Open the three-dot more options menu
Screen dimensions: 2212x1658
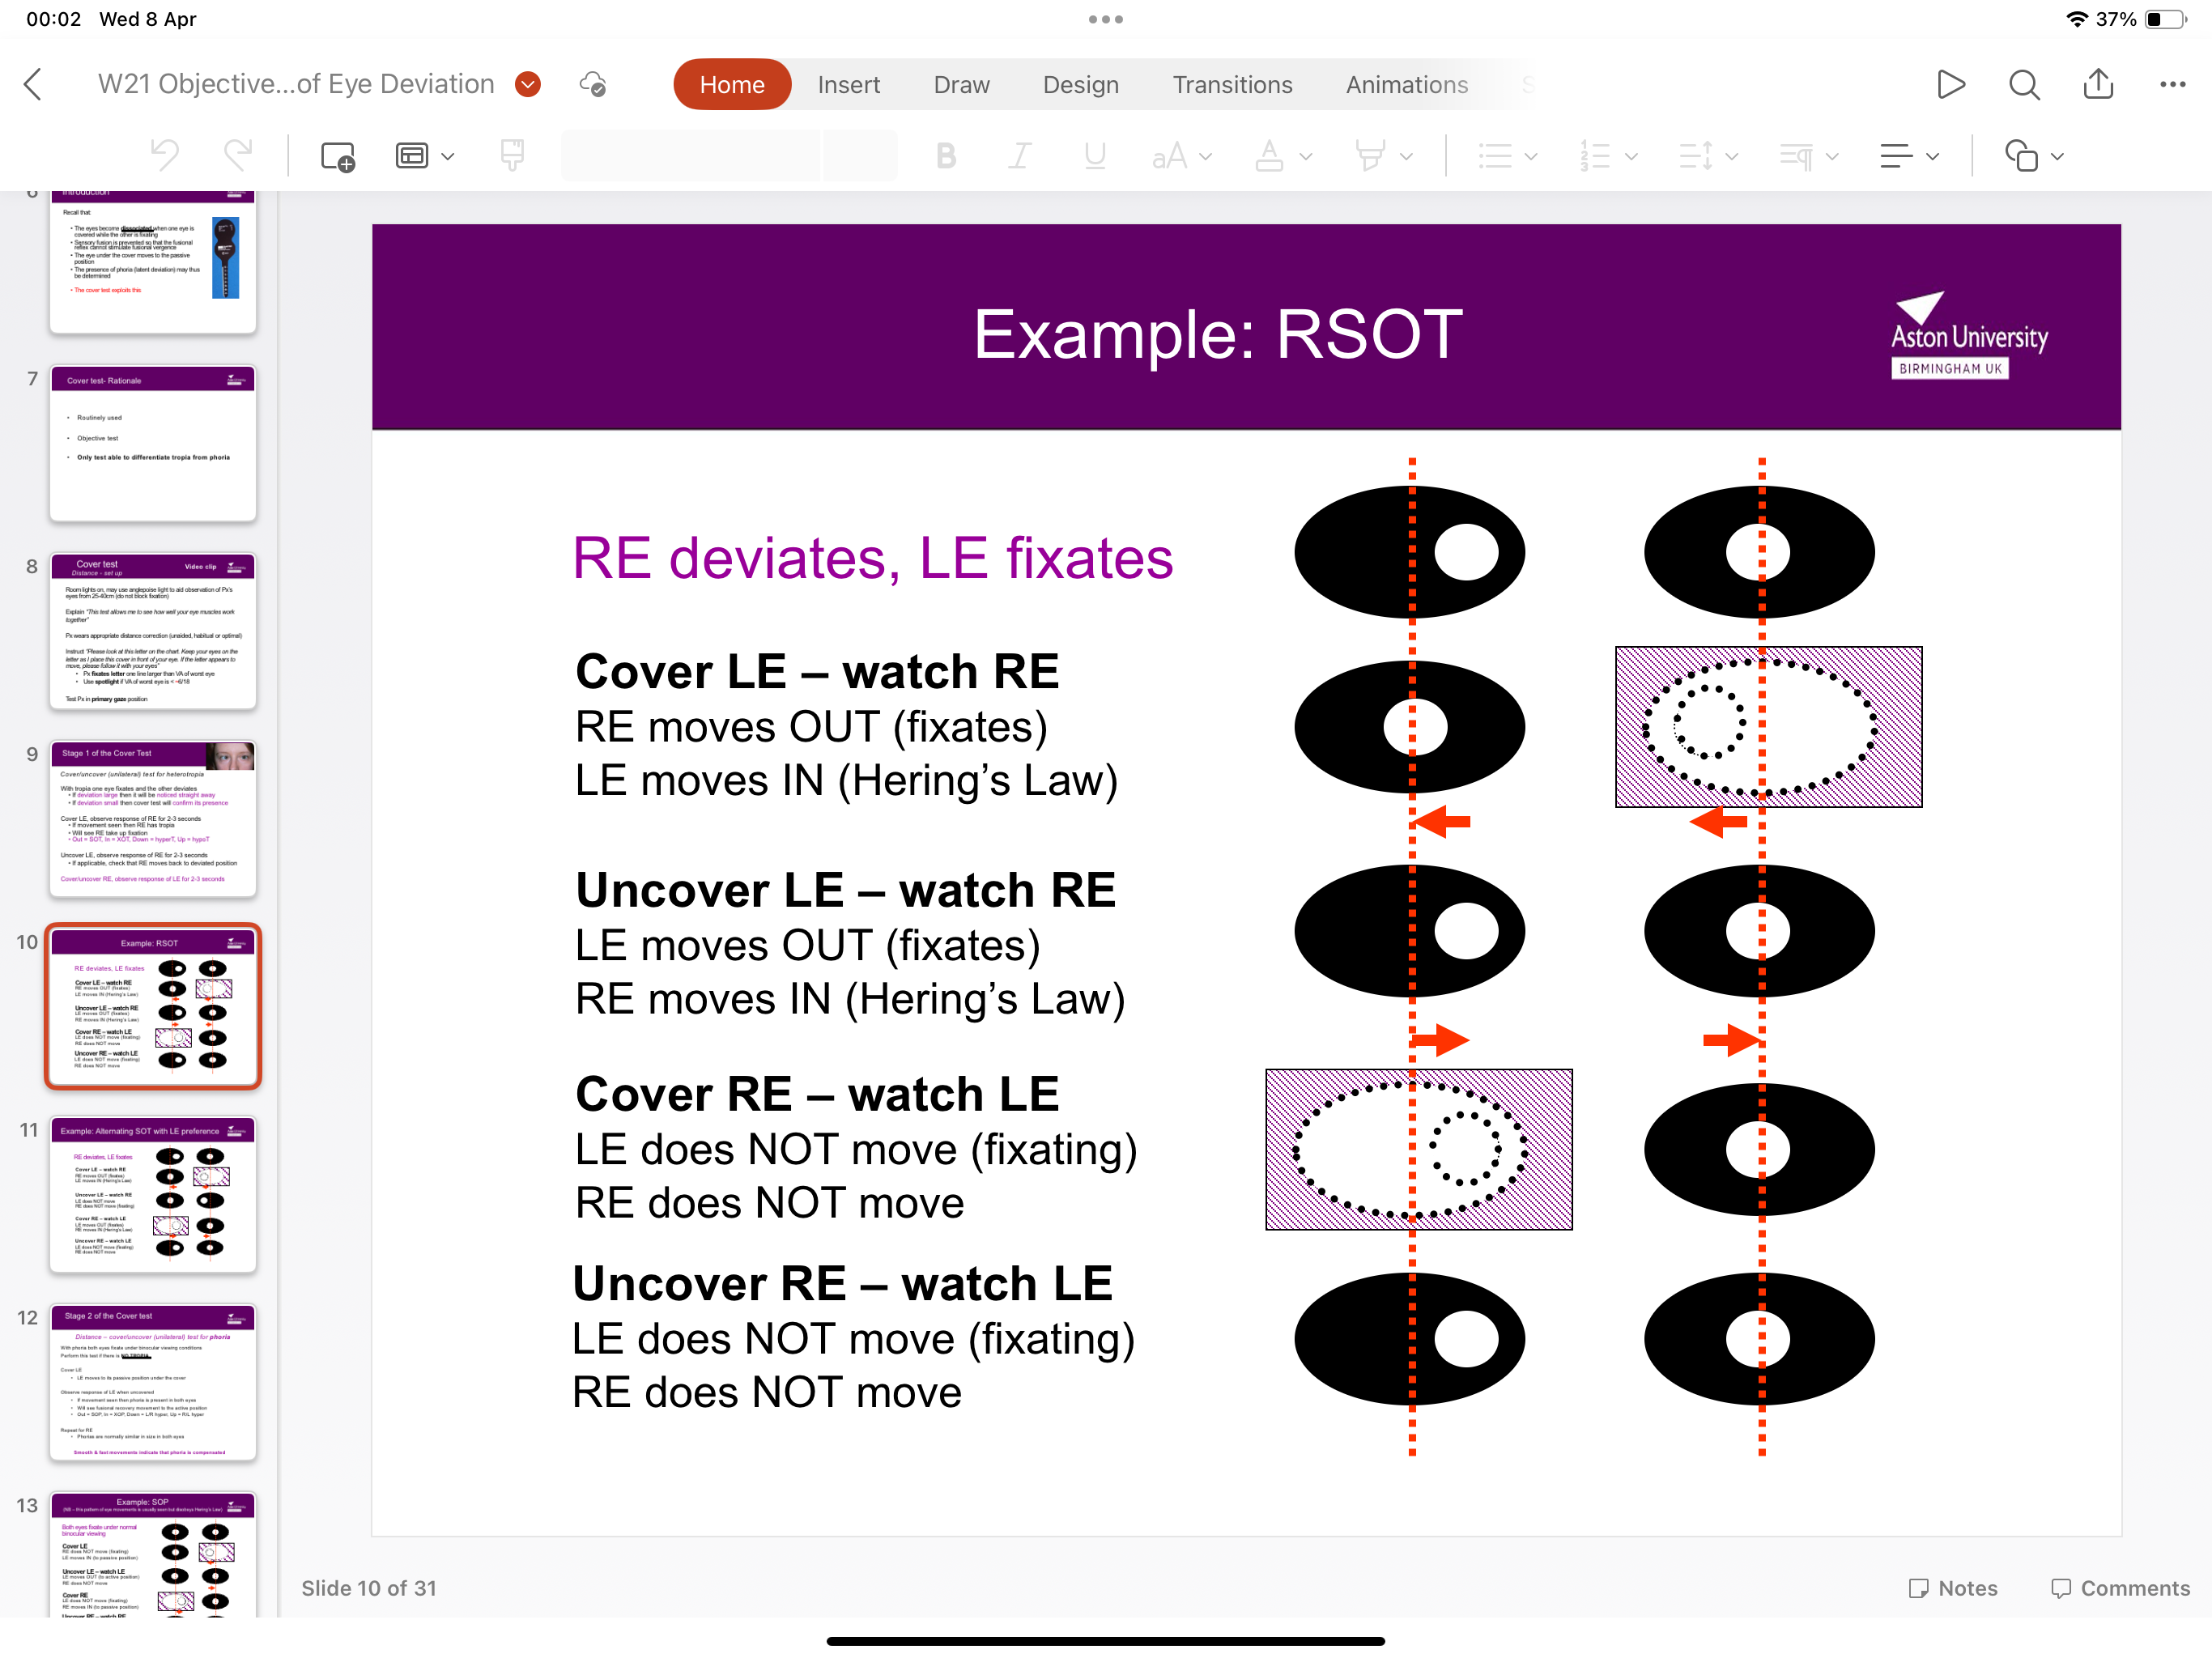pos(2172,85)
